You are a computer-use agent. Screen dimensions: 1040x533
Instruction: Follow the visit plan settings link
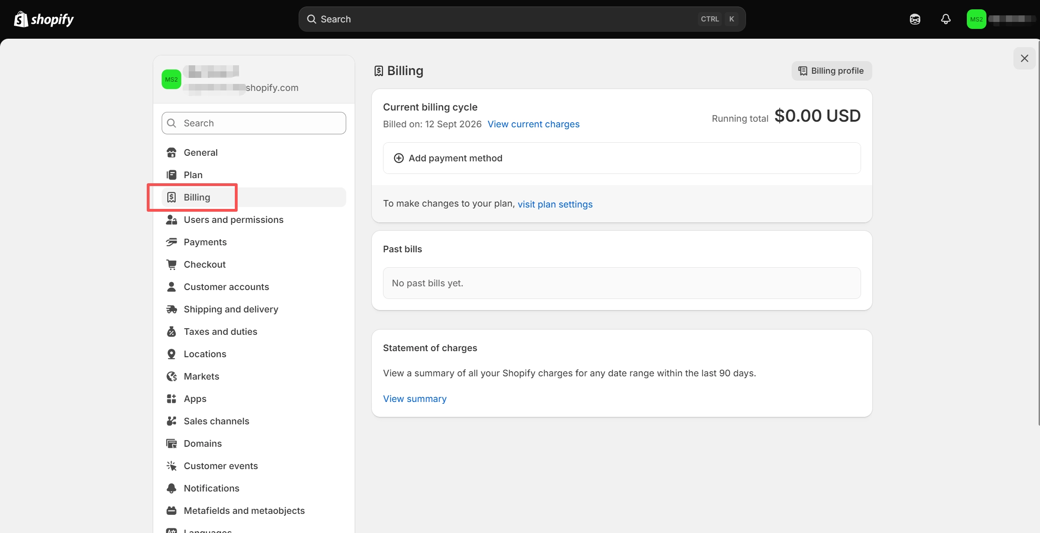coord(555,204)
